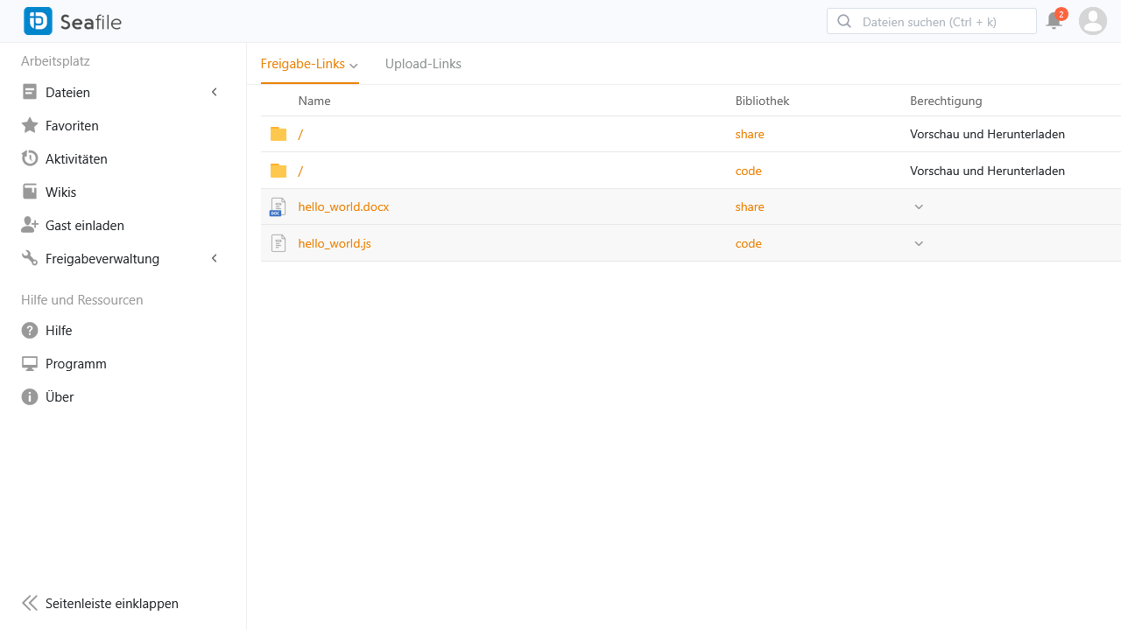Click the Hilfe question mark icon
The image size is (1121, 630).
click(30, 331)
